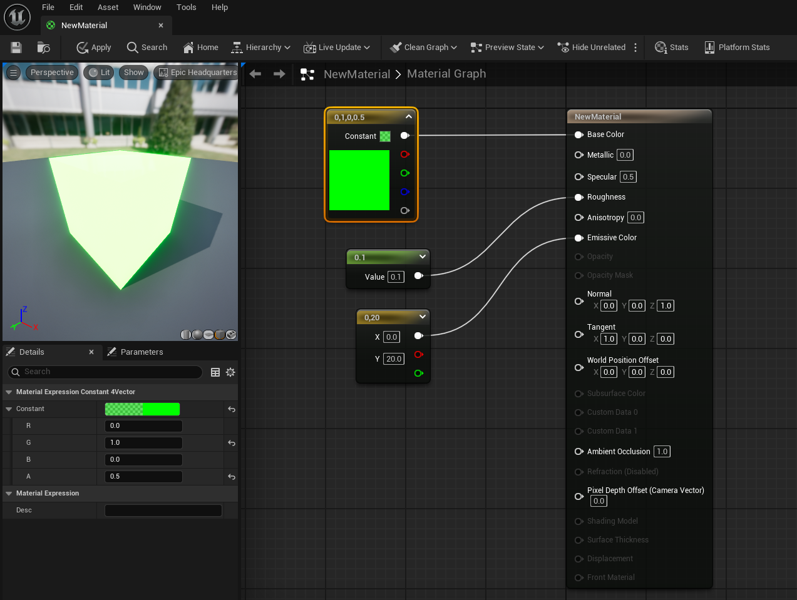Click the Metallic input pin
The width and height of the screenshot is (797, 600).
579,155
